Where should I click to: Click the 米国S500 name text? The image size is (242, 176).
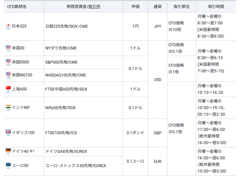point(20,62)
